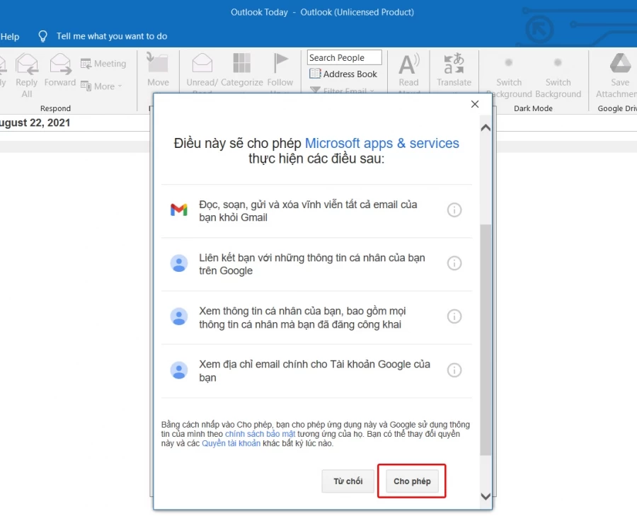This screenshot has height=521, width=637.
Task: Click the dialog vertical scrollbar thumb
Action: [x=486, y=339]
